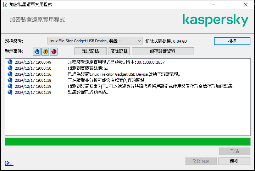The height and width of the screenshot is (171, 255).
Task: Select the log entry at 19:00:50
Action: (128, 68)
